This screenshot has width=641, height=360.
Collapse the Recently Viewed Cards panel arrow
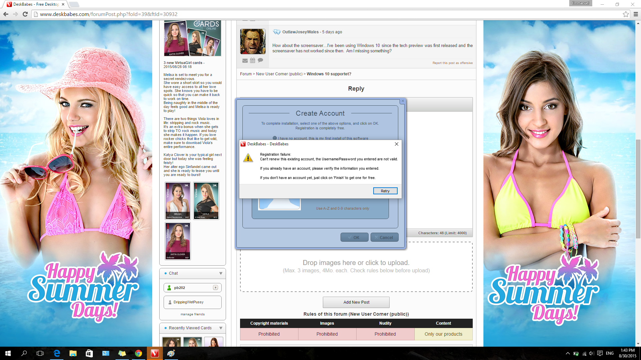pyautogui.click(x=221, y=328)
